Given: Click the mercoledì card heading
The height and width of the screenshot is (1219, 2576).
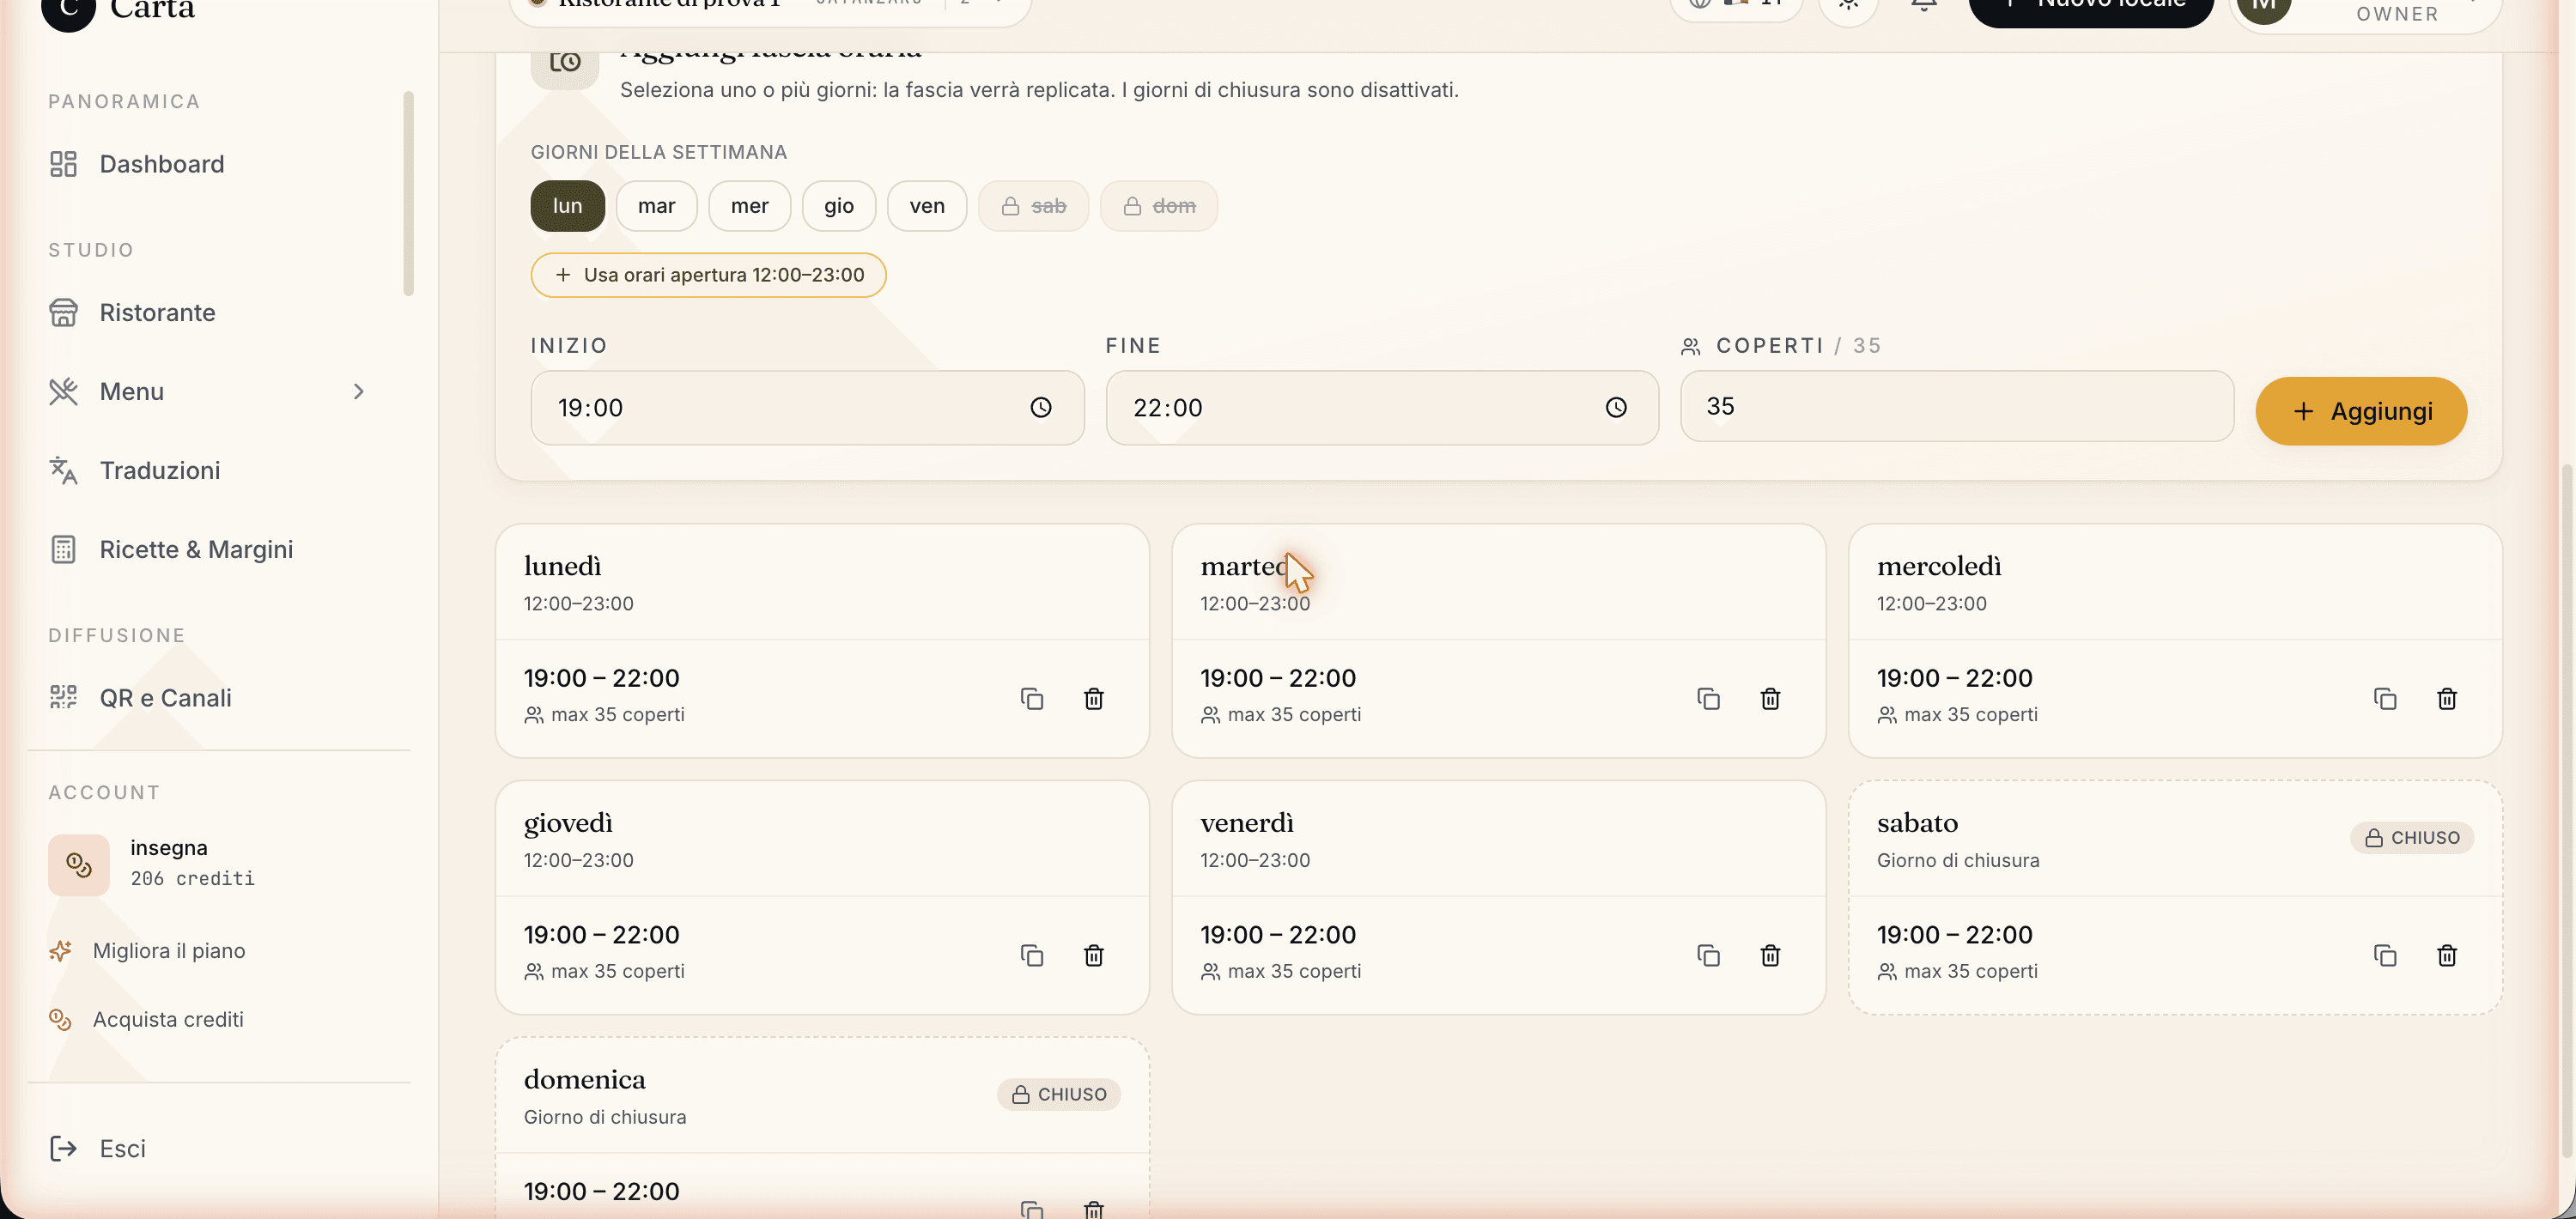Looking at the screenshot, I should (x=1939, y=567).
